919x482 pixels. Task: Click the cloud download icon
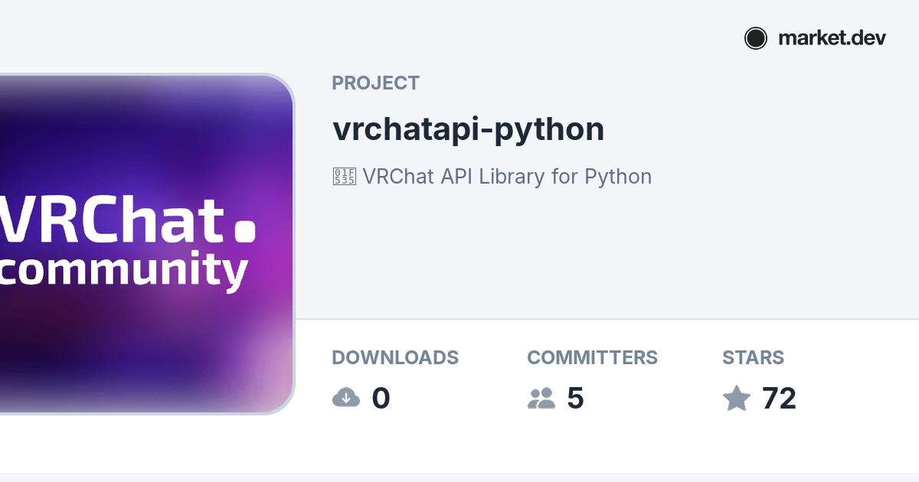click(x=346, y=397)
